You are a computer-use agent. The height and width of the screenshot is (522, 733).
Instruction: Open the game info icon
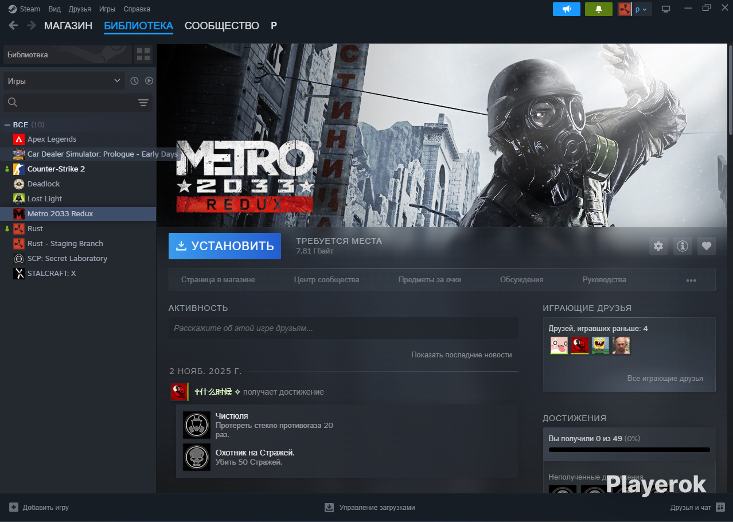(683, 246)
